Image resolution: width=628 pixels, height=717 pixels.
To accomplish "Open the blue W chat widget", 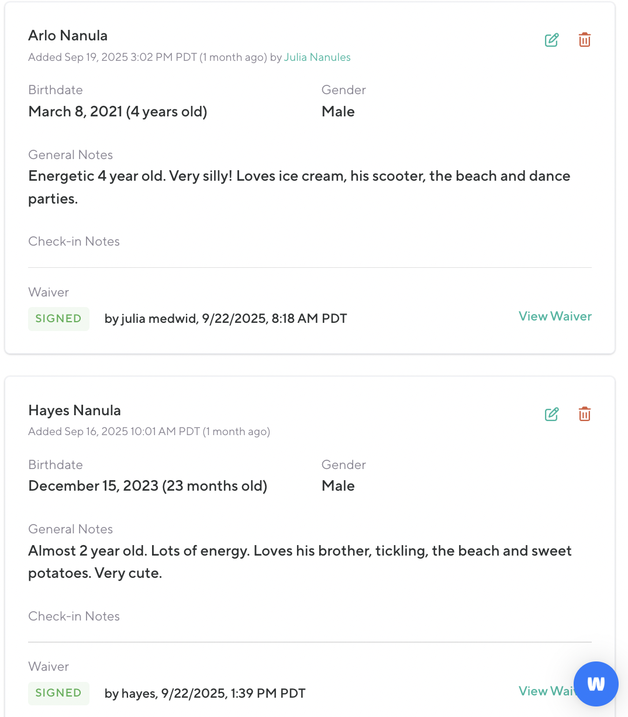I will (x=596, y=684).
